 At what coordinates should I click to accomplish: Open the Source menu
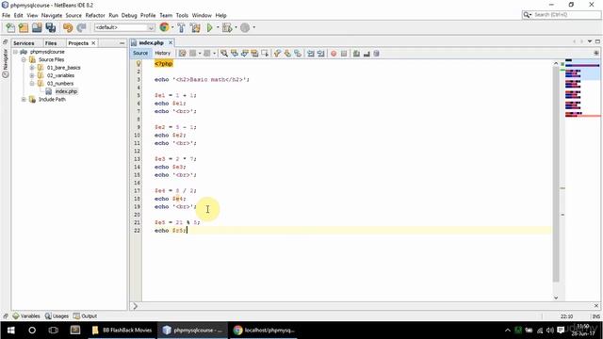73,15
